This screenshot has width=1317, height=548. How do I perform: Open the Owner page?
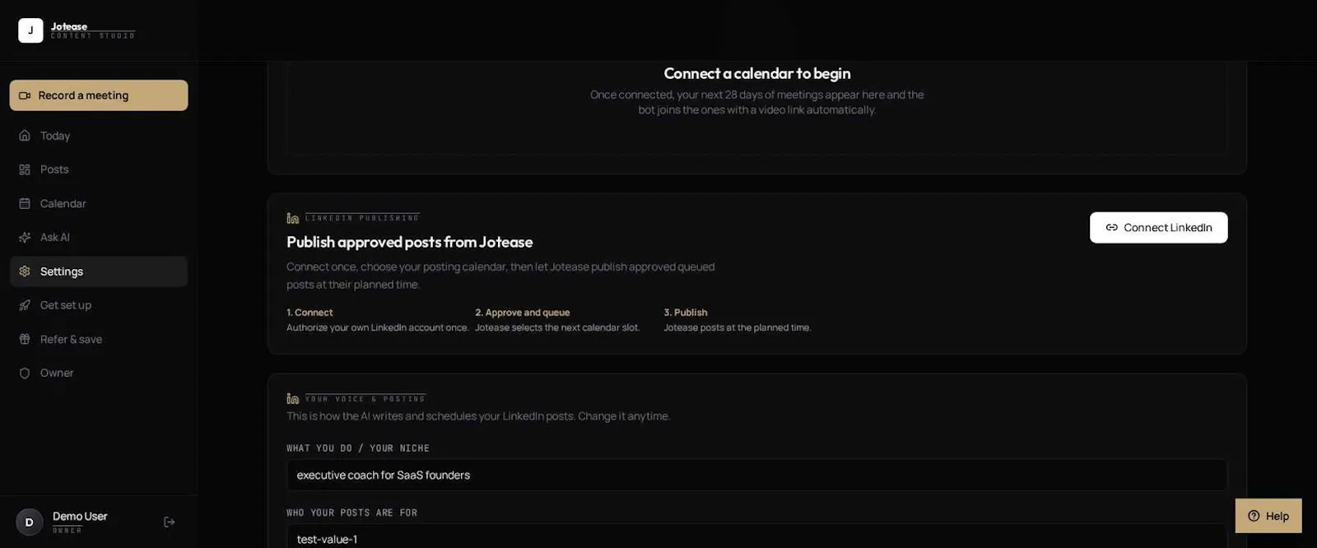pos(99,373)
